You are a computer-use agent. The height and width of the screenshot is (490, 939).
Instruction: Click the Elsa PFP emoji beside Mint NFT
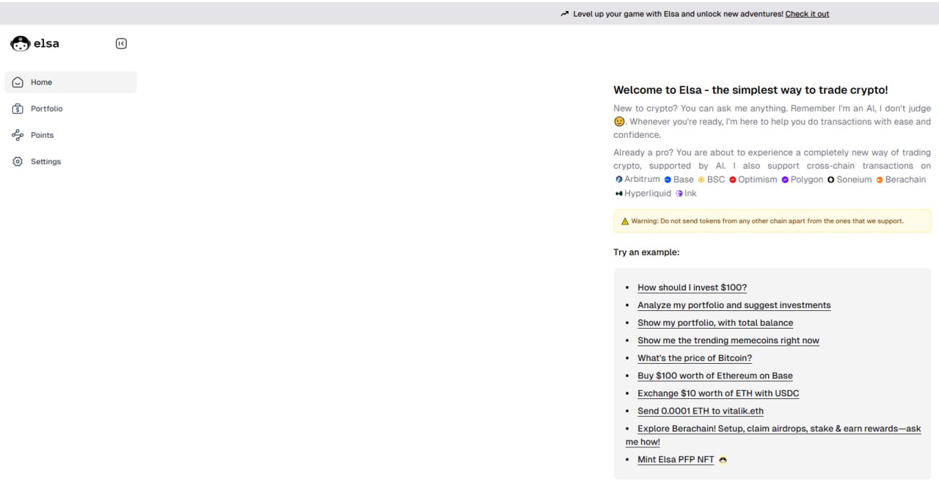pyautogui.click(x=723, y=460)
